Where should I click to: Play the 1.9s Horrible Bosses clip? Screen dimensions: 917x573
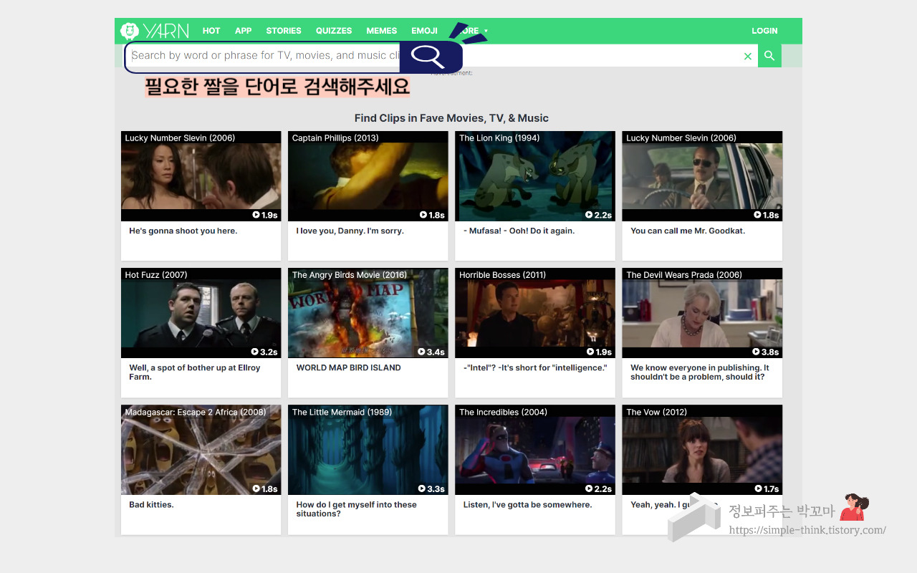tap(599, 352)
